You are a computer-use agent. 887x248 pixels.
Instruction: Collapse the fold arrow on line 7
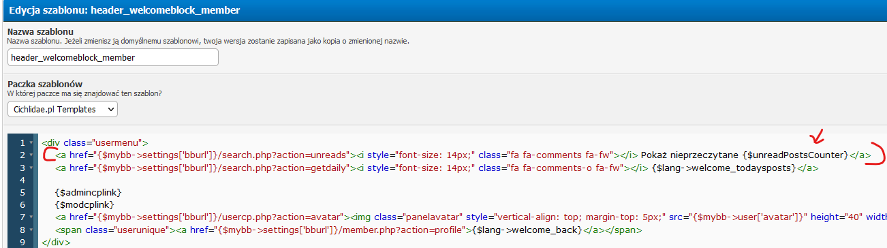pos(31,217)
